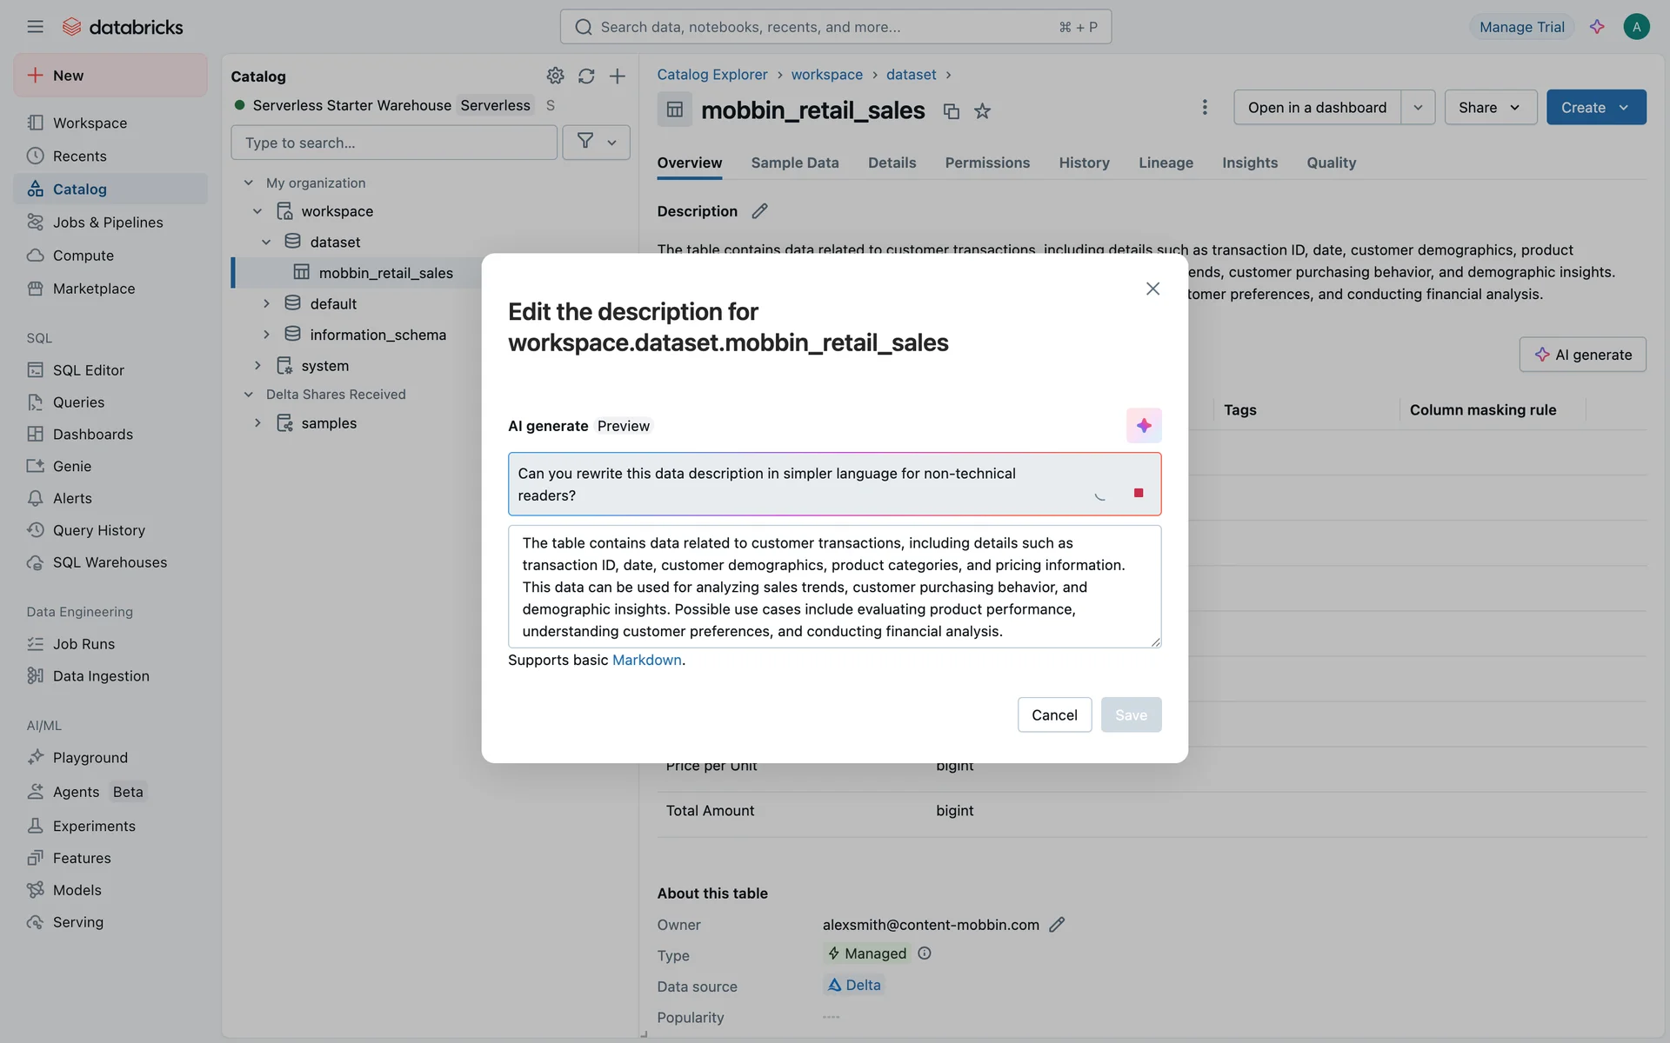Open the catalog filter dropdown
Image resolution: width=1670 pixels, height=1043 pixels.
(596, 142)
